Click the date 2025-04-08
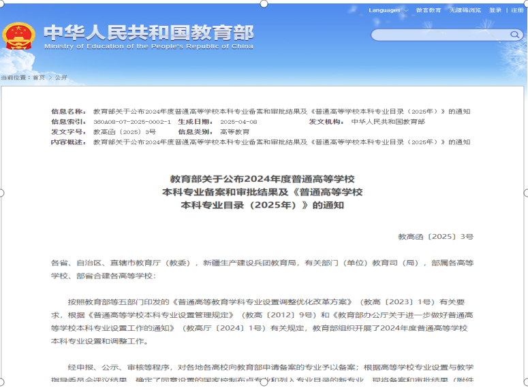Image resolution: width=528 pixels, height=390 pixels. [238, 122]
